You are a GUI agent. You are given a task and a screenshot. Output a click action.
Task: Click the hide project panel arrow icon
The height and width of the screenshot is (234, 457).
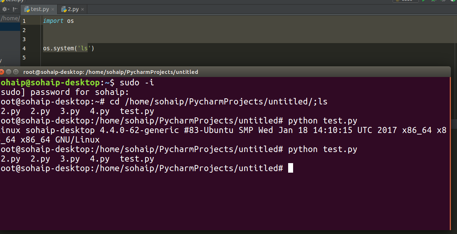tap(15, 9)
